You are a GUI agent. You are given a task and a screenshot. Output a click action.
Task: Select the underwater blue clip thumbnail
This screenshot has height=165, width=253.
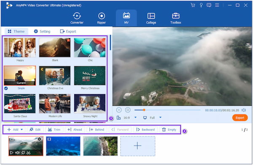click(x=63, y=146)
